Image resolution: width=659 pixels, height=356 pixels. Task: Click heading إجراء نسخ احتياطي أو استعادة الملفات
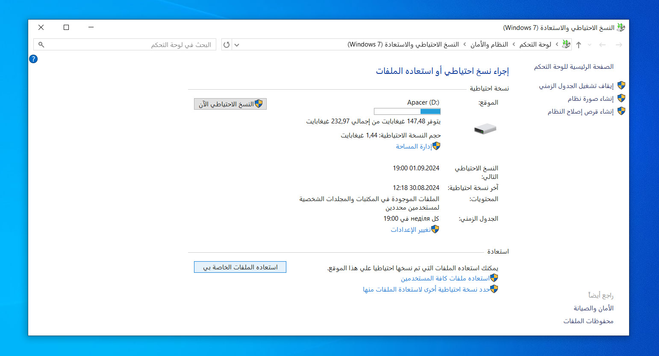[x=442, y=71]
